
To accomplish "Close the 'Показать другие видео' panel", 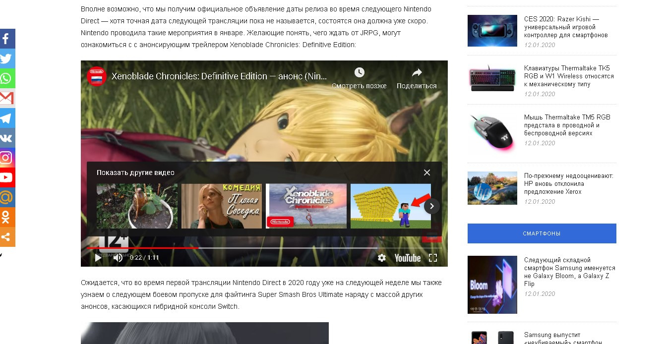I will (x=426, y=172).
